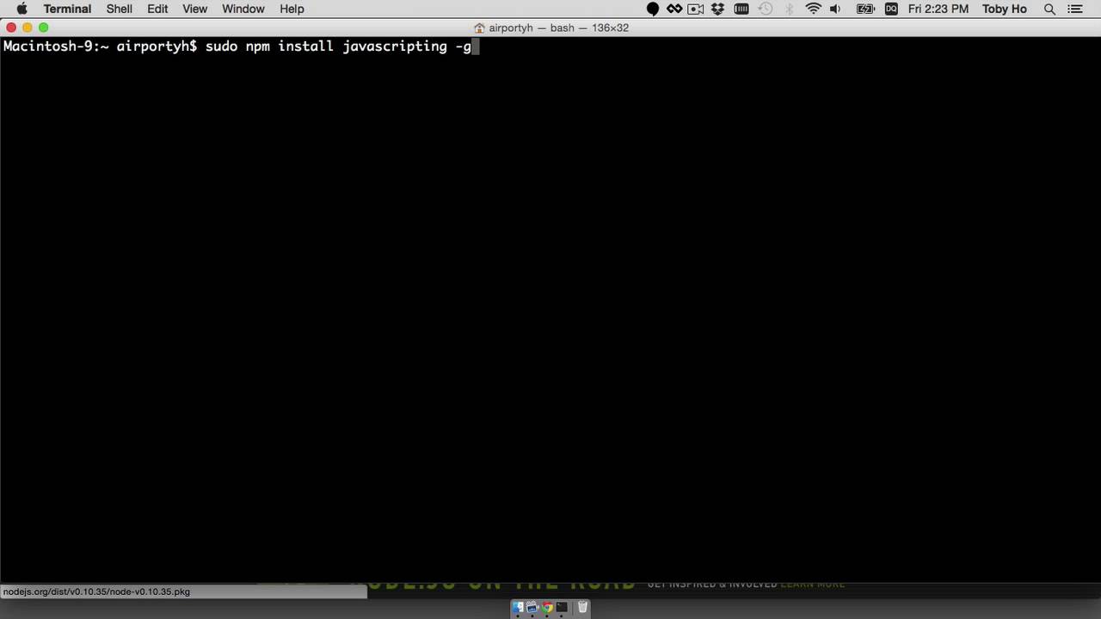Open the battery status menu
The height and width of the screenshot is (619, 1101).
pyautogui.click(x=865, y=9)
